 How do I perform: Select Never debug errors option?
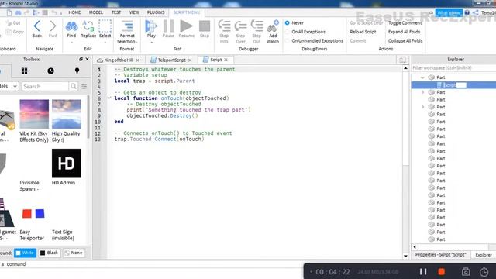tap(288, 22)
